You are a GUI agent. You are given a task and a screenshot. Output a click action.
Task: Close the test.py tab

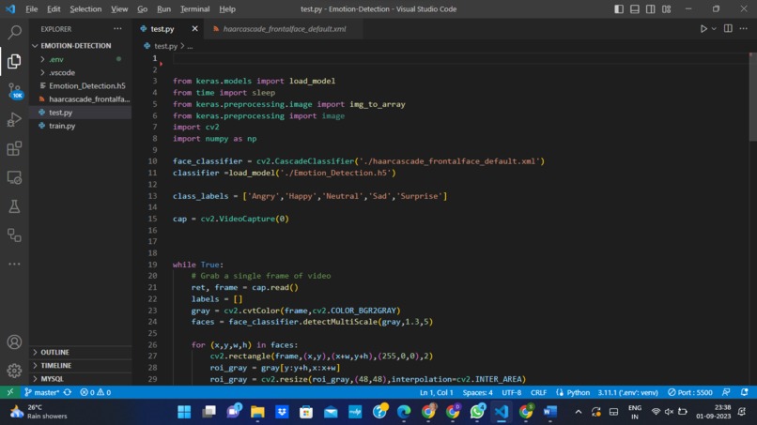tap(194, 29)
